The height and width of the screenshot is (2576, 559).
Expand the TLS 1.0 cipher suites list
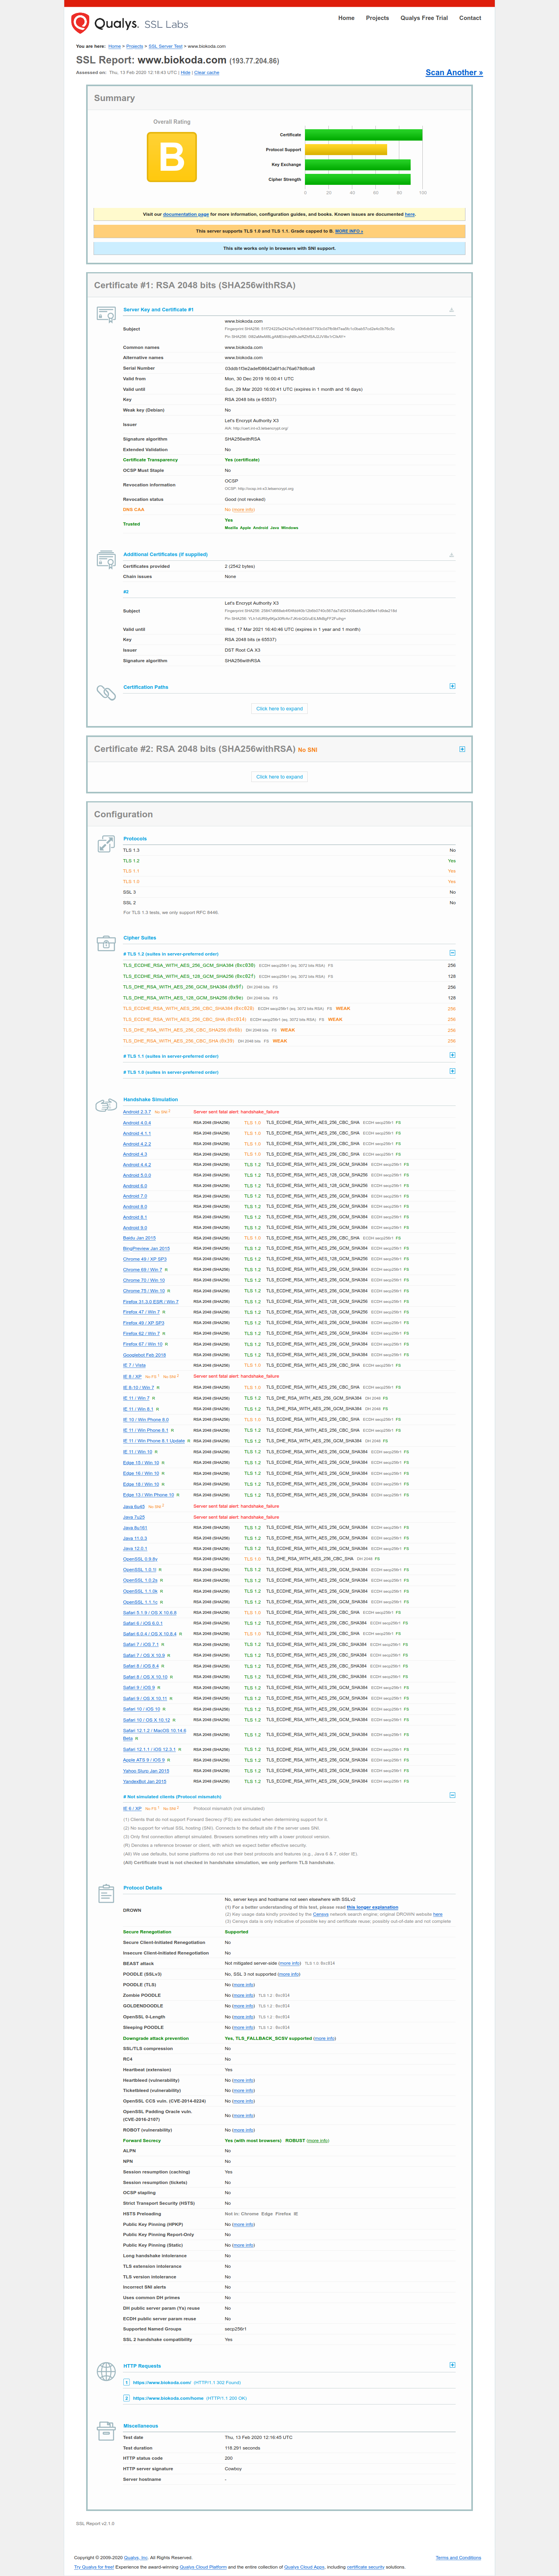(x=452, y=1071)
